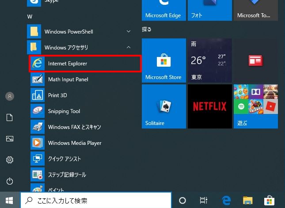Open the Print 3D icon
Viewport: 285px width, 208px height.
(x=38, y=95)
